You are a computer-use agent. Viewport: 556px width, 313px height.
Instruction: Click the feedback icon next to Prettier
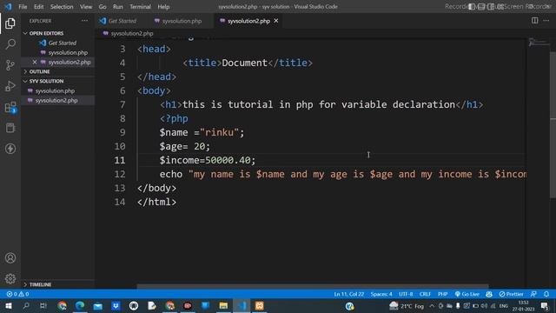tap(533, 294)
